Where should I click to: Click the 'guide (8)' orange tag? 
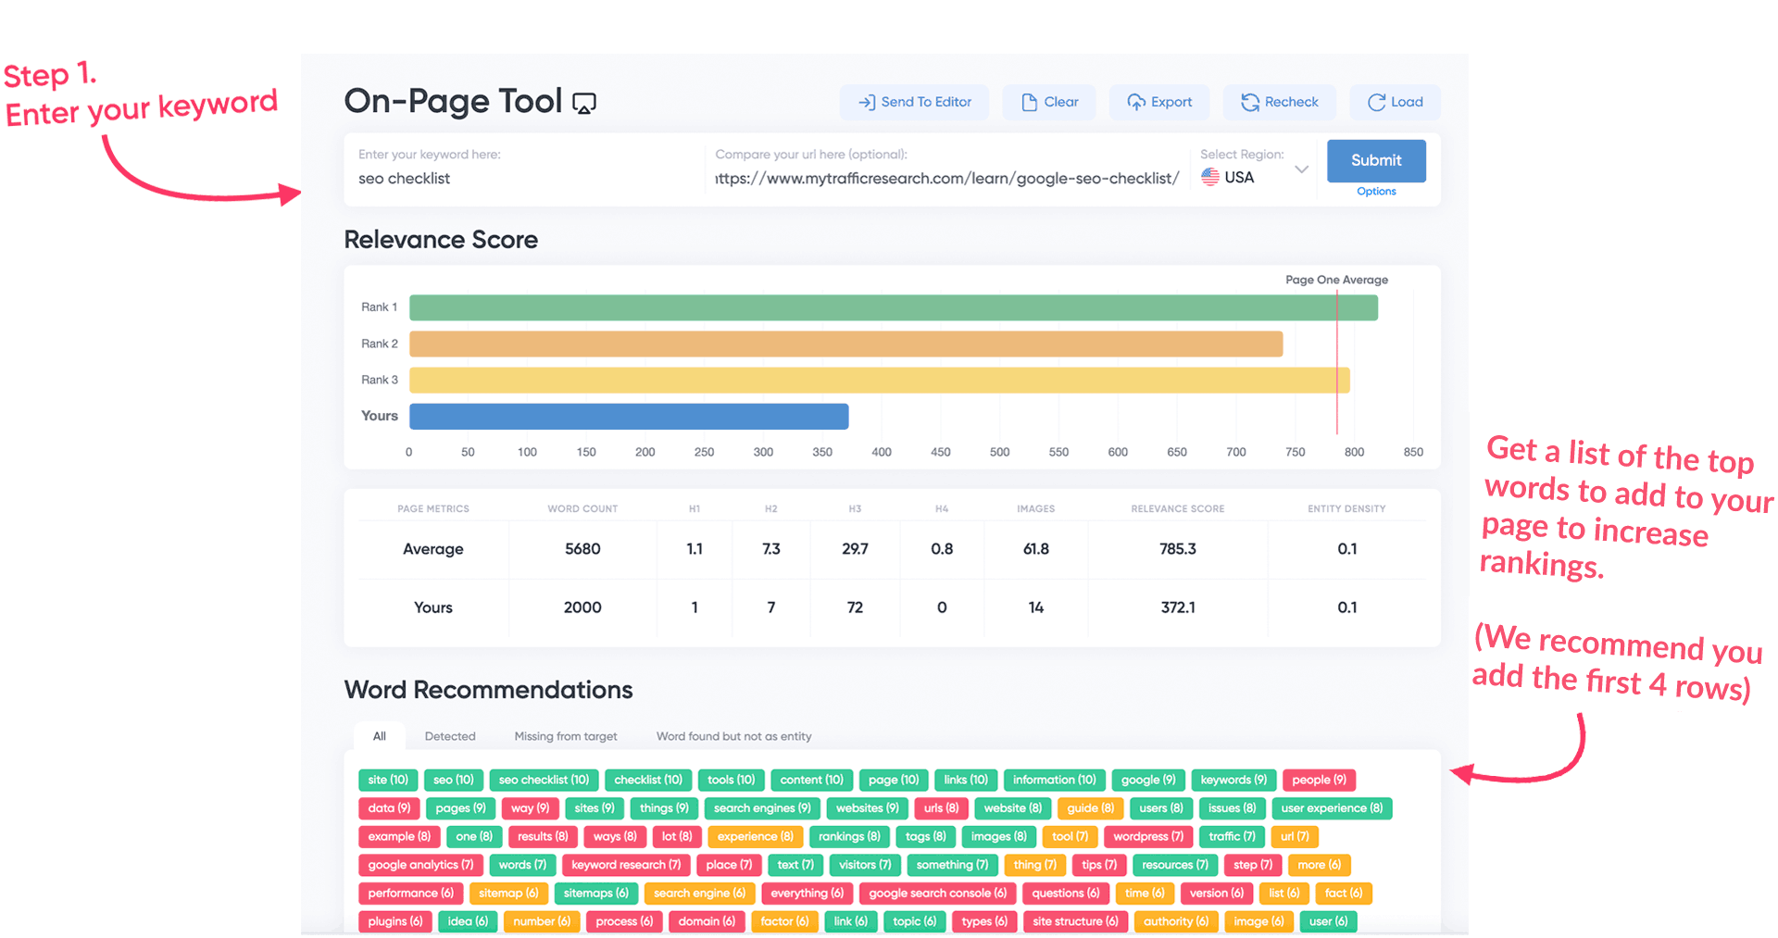[1090, 808]
